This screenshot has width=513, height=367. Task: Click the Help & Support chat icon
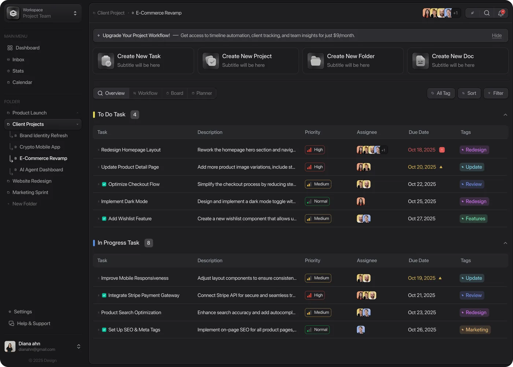tap(11, 323)
